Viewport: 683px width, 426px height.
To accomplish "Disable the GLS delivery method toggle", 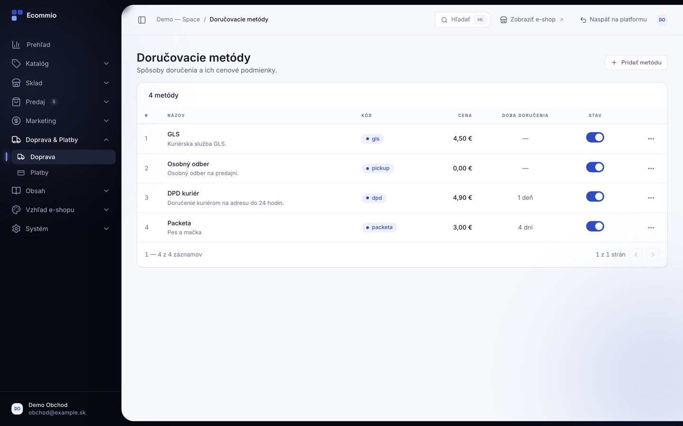I will click(595, 137).
